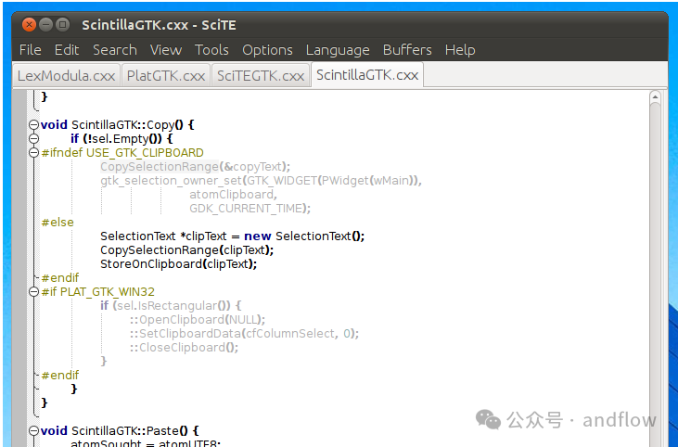Screen dimensions: 678x447
Task: Open the View menu
Action: tap(166, 50)
